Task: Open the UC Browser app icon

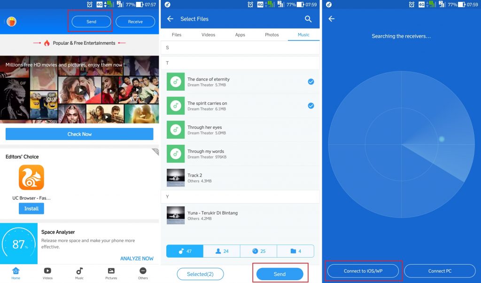Action: point(31,177)
